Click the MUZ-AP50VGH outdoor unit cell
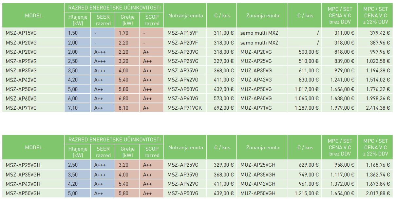Viewport: 396px width, 202px height. click(258, 193)
